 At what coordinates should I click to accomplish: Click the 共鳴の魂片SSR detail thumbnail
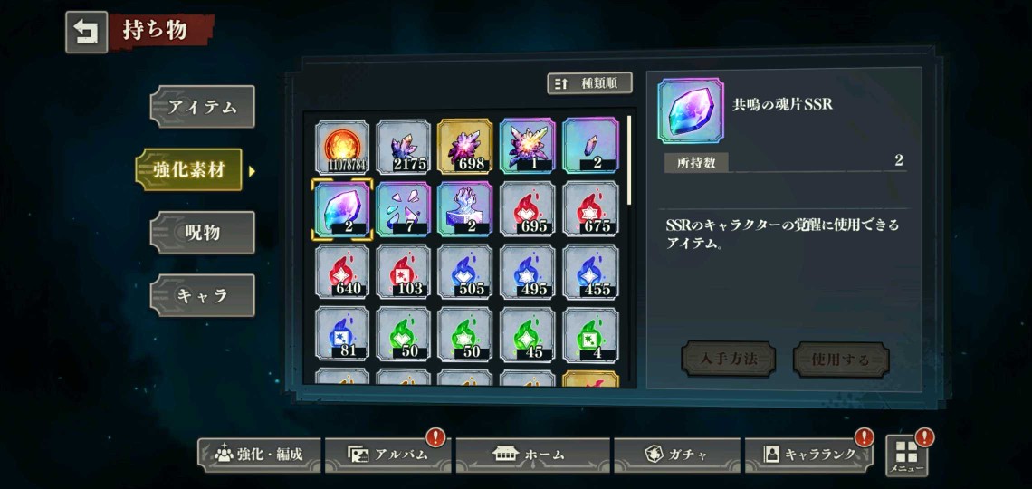pyautogui.click(x=691, y=111)
